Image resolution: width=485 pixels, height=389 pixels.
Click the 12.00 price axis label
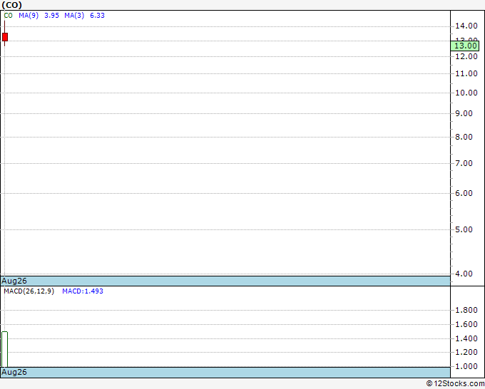click(x=466, y=56)
